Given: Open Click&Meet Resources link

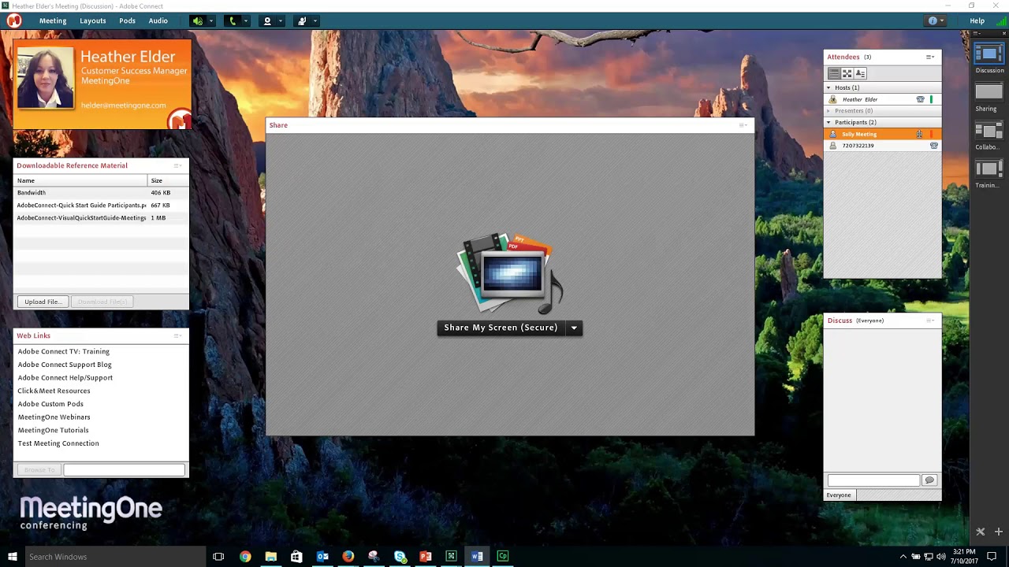Looking at the screenshot, I should click(54, 391).
